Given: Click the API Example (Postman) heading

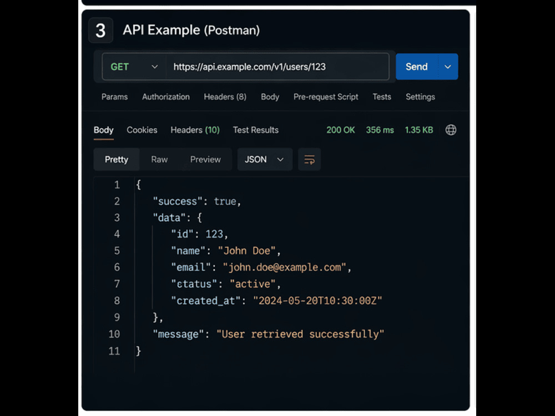Looking at the screenshot, I should click(191, 30).
